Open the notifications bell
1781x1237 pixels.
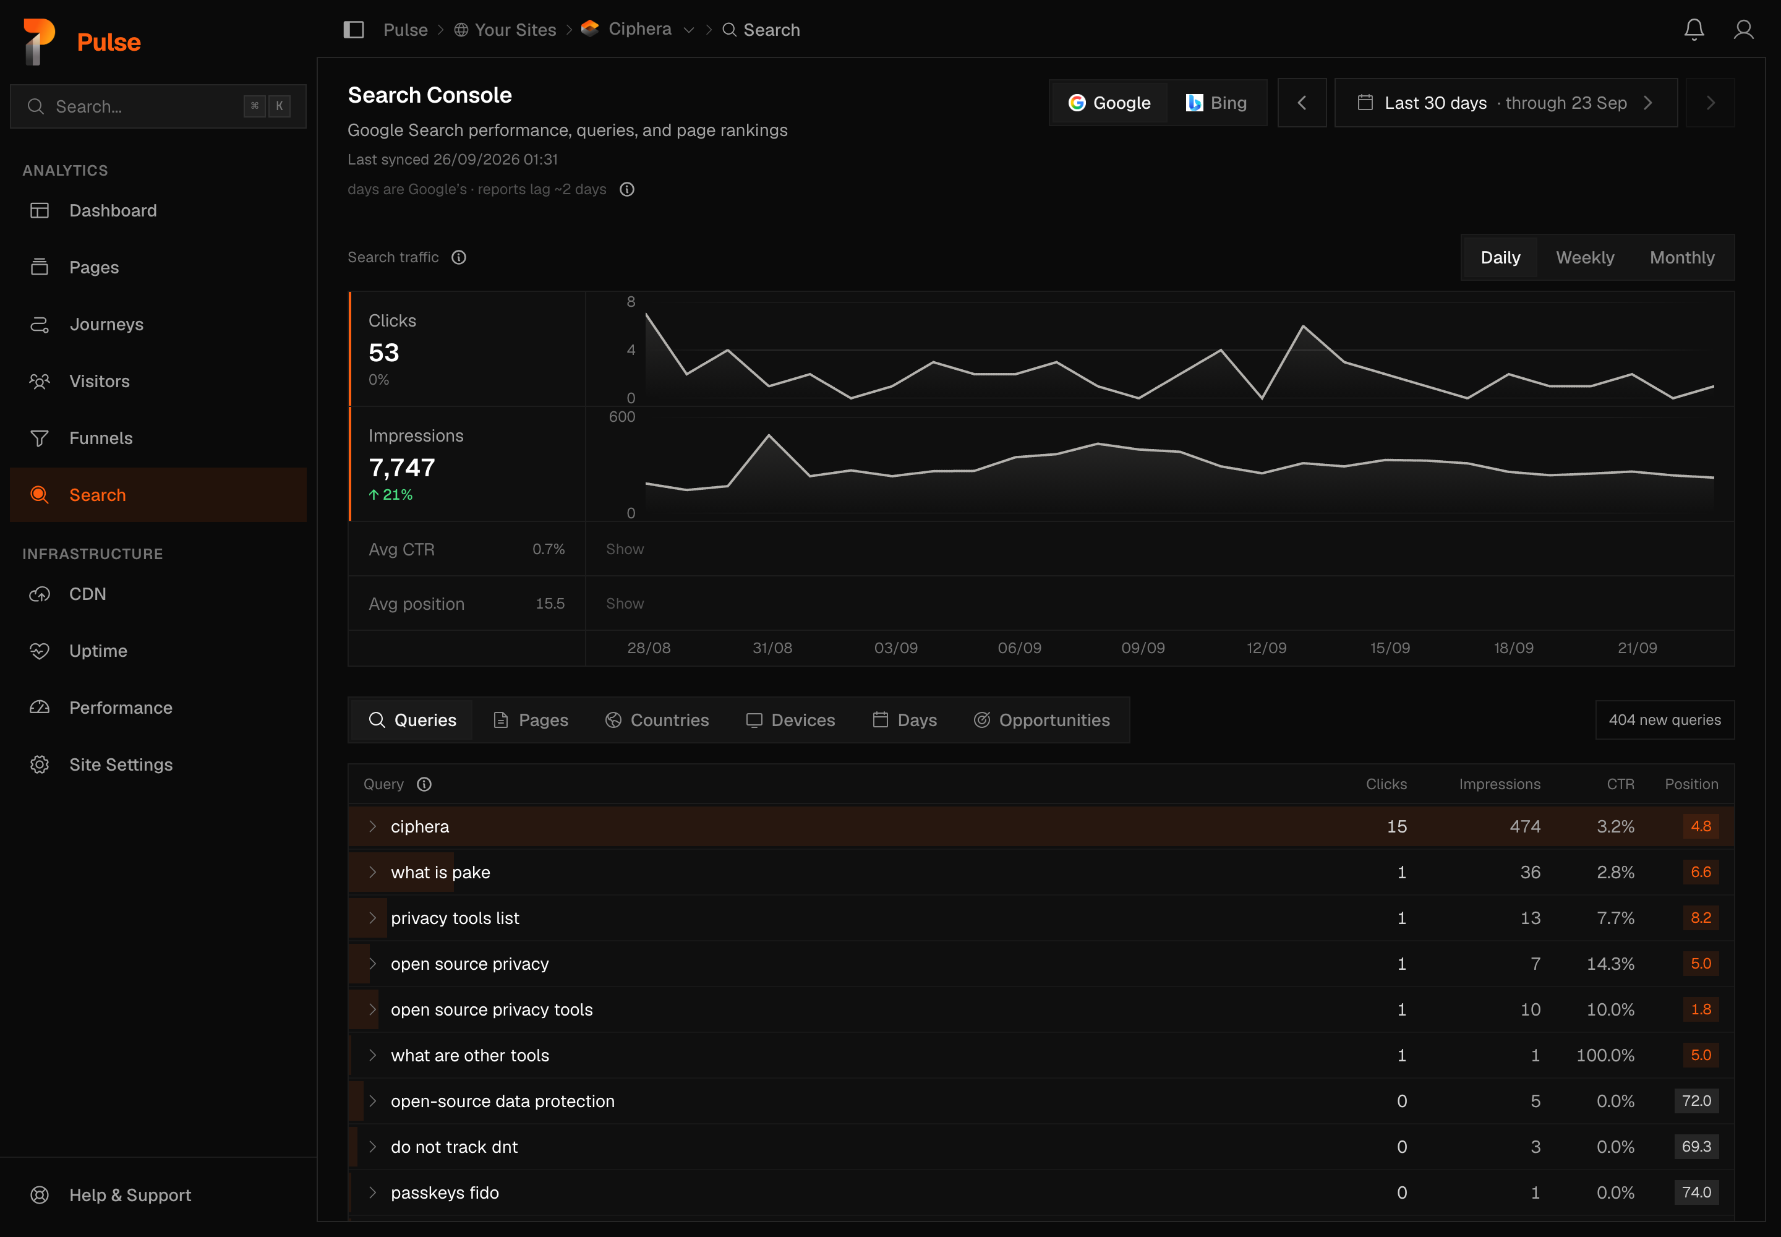coord(1694,30)
